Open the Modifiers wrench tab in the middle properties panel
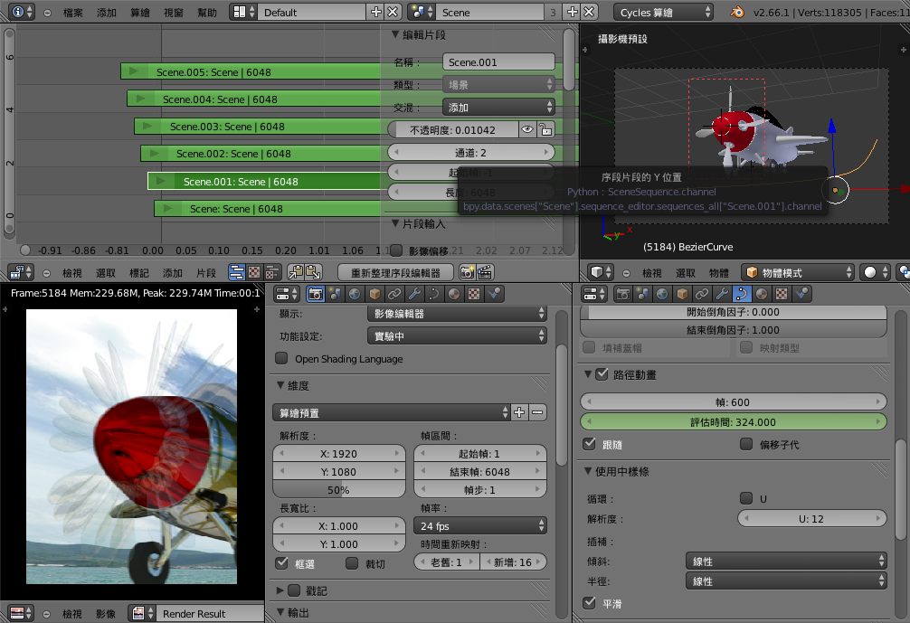 (x=413, y=294)
